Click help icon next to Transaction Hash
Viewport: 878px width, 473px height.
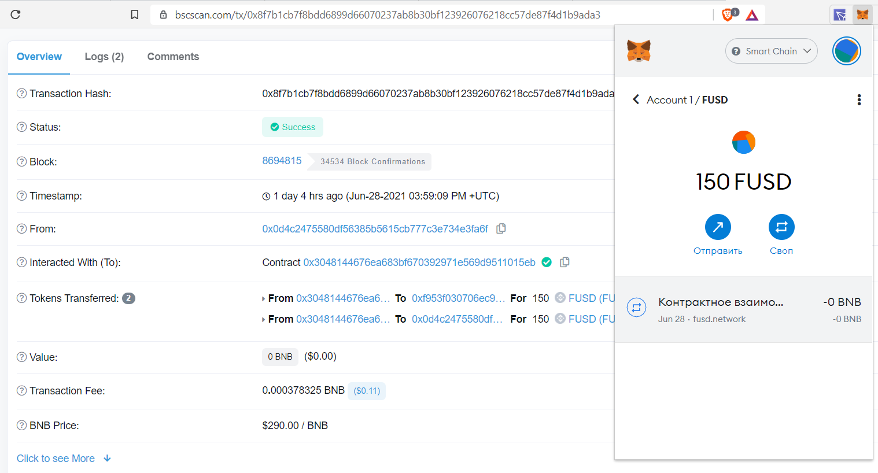tap(21, 93)
